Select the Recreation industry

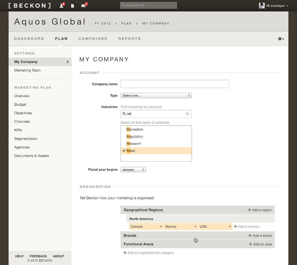156,129
